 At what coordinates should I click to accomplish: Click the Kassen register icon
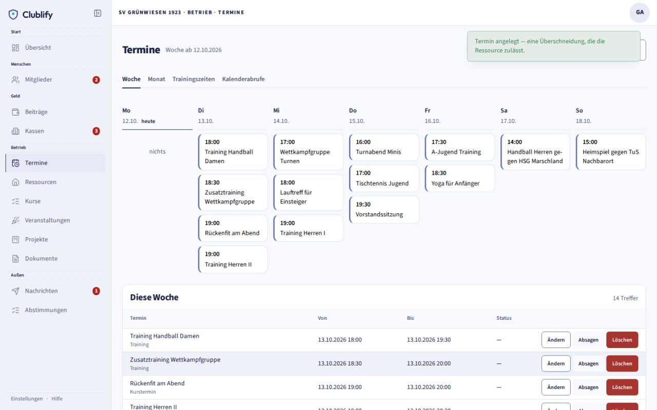tap(15, 131)
